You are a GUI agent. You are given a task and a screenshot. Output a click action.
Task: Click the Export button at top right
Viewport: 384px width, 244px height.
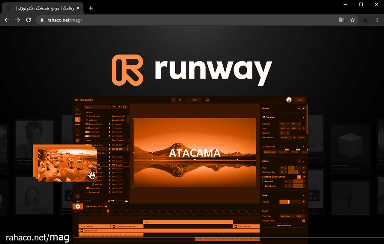pyautogui.click(x=300, y=100)
